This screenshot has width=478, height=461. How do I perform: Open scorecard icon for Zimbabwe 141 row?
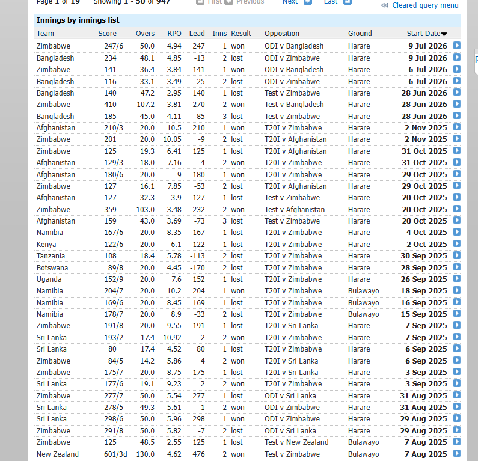point(457,69)
